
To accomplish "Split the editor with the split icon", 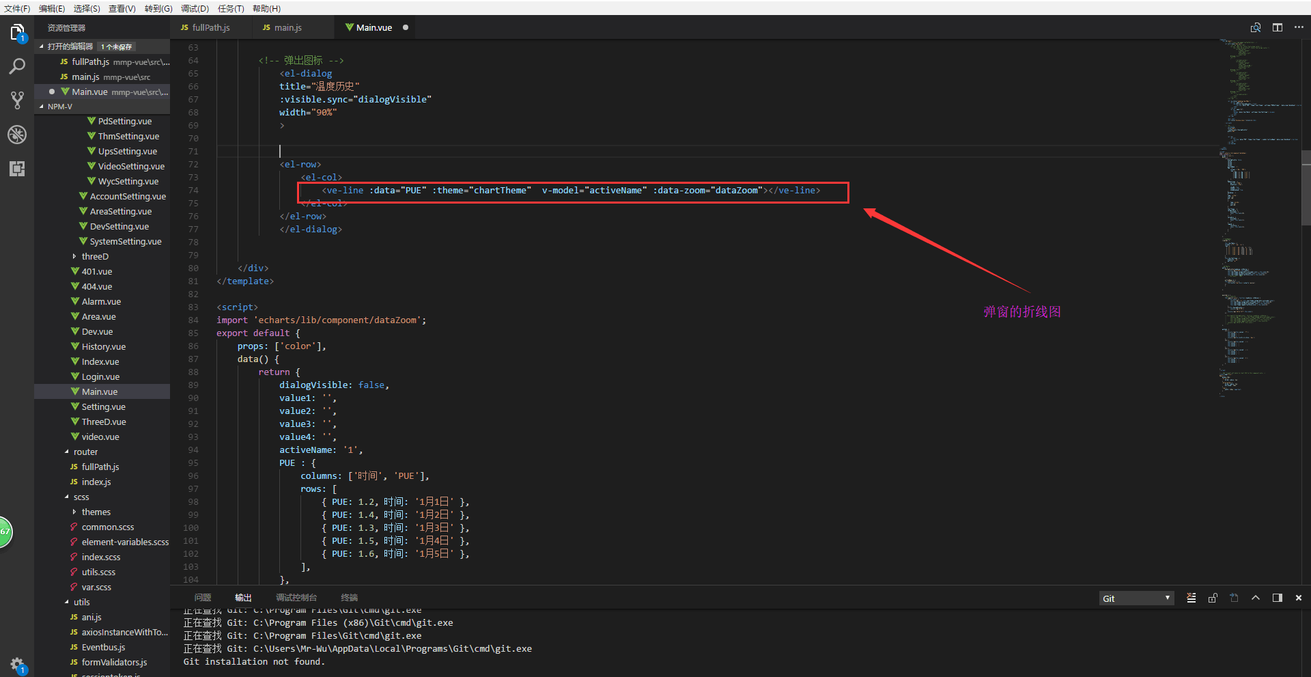I will pos(1278,27).
